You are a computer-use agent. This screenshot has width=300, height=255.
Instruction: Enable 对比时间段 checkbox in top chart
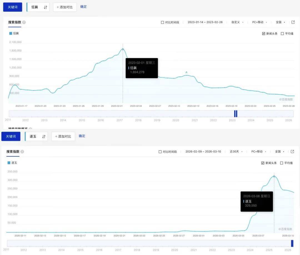point(162,23)
